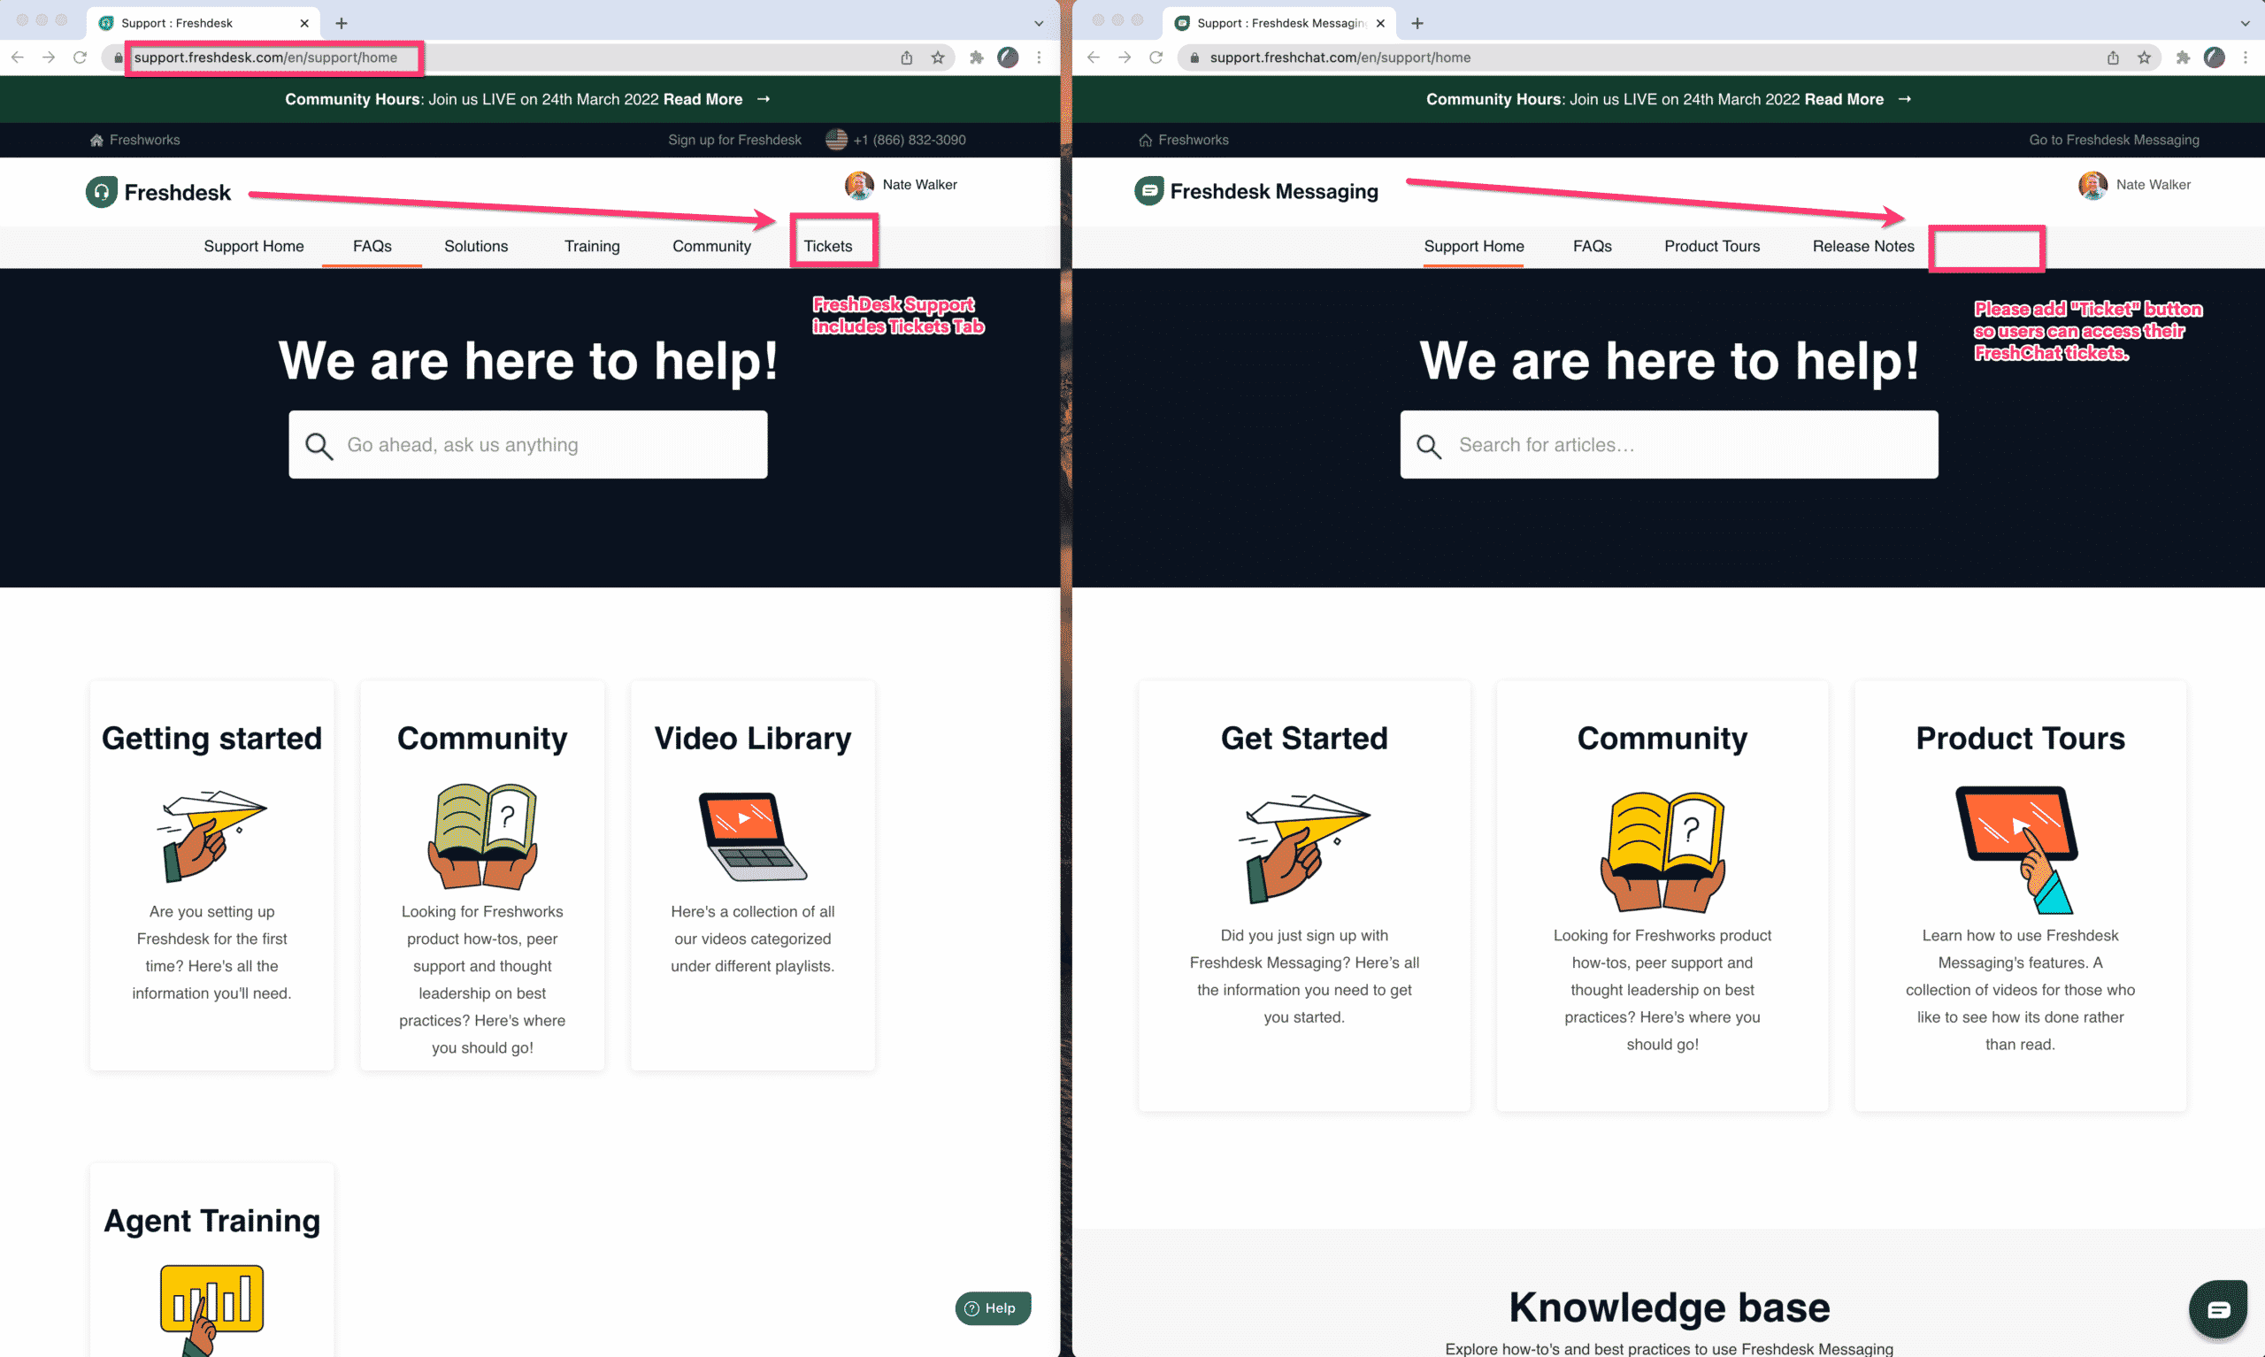2265x1357 pixels.
Task: Click Freshworks home link in Freshdesk window
Action: 134,140
